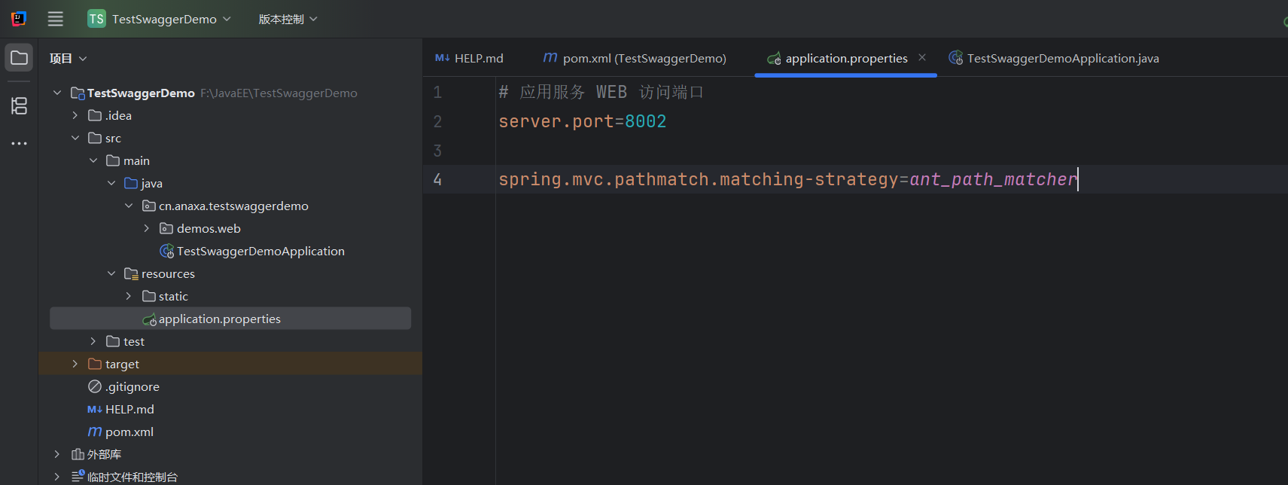Click the Maven icon next to pom.xml
This screenshot has width=1288, height=485.
click(x=95, y=432)
